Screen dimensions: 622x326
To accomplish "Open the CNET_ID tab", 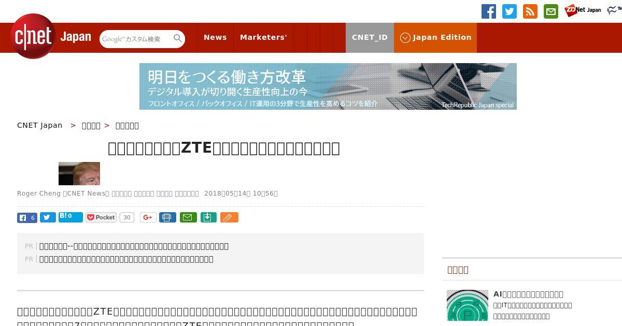I will (370, 37).
